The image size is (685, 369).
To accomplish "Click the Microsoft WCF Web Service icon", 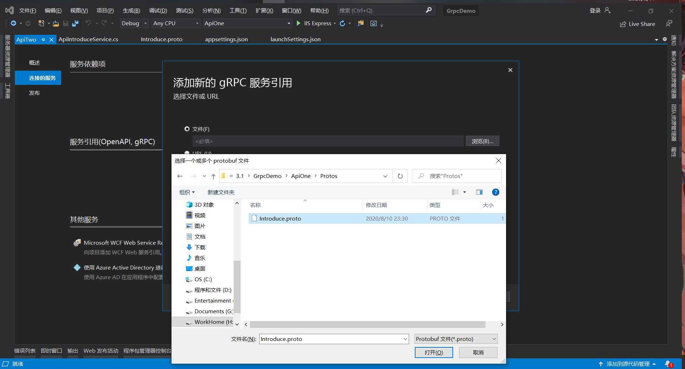I will 77,243.
